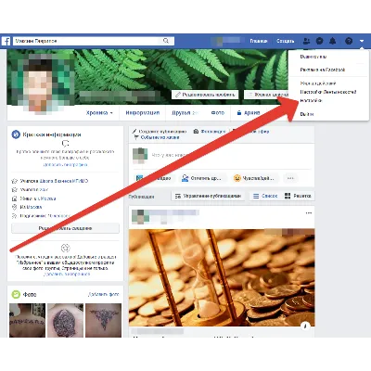The height and width of the screenshot is (371, 371).
Task: Open the Архив tab with lock icon
Action: tap(248, 113)
